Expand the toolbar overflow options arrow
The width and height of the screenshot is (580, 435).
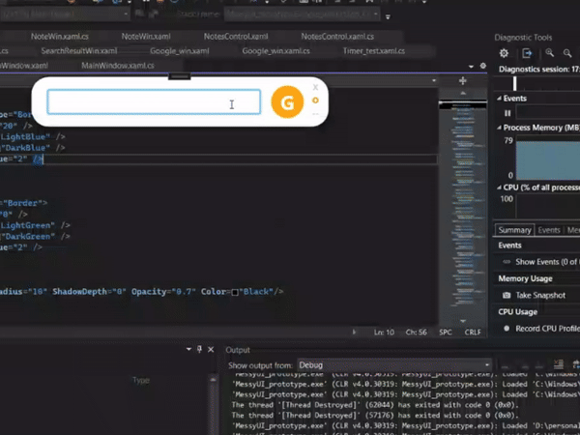click(388, 16)
